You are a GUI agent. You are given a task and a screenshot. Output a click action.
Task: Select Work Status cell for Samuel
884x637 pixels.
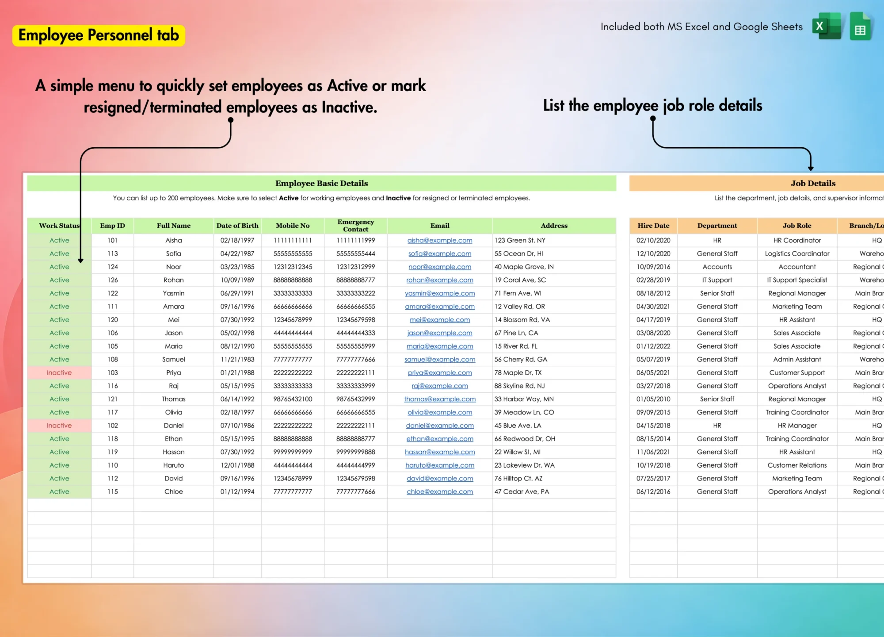click(59, 359)
